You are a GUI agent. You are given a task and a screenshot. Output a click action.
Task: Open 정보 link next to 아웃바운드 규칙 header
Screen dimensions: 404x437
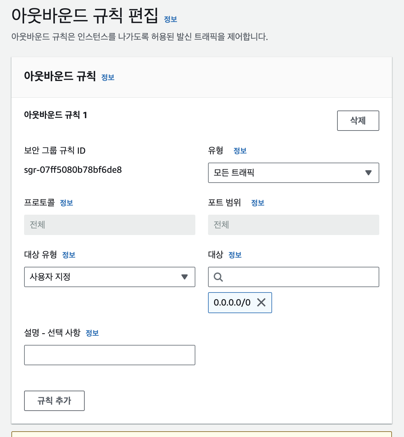pos(108,77)
